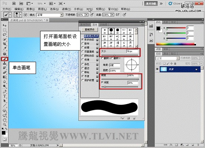Enable 散布 checkbox

(82, 44)
